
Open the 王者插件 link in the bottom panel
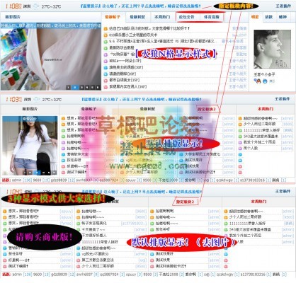[283, 191]
